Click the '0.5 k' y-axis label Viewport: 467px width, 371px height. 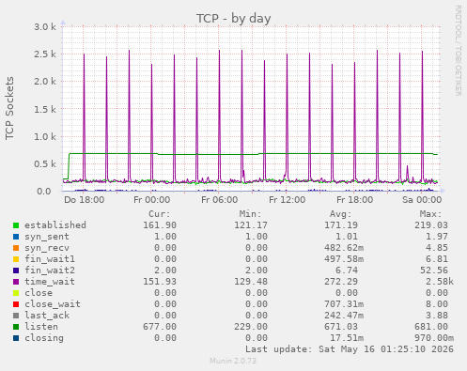(x=45, y=164)
